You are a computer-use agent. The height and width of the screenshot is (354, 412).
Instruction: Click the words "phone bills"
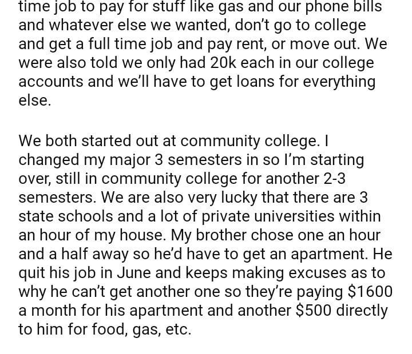point(344,8)
